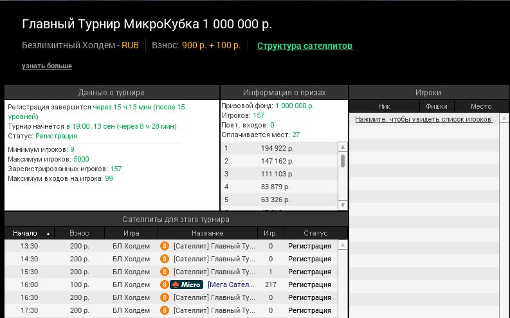The height and width of the screenshot is (318, 510).
Task: Click the Micro badge in the 16:00 satellite row
Action: pos(187,285)
